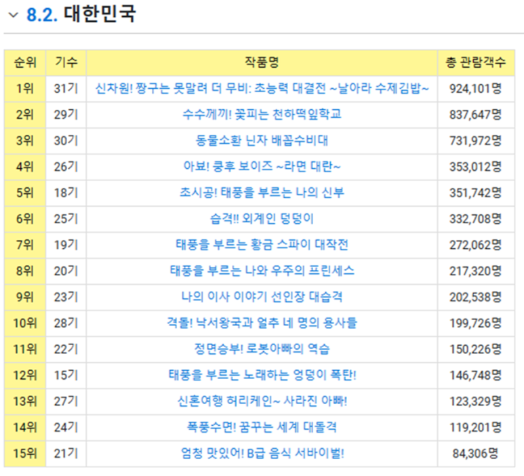The width and height of the screenshot is (524, 476).
Task: Click the 353,012명 audience cell
Action: [x=476, y=167]
